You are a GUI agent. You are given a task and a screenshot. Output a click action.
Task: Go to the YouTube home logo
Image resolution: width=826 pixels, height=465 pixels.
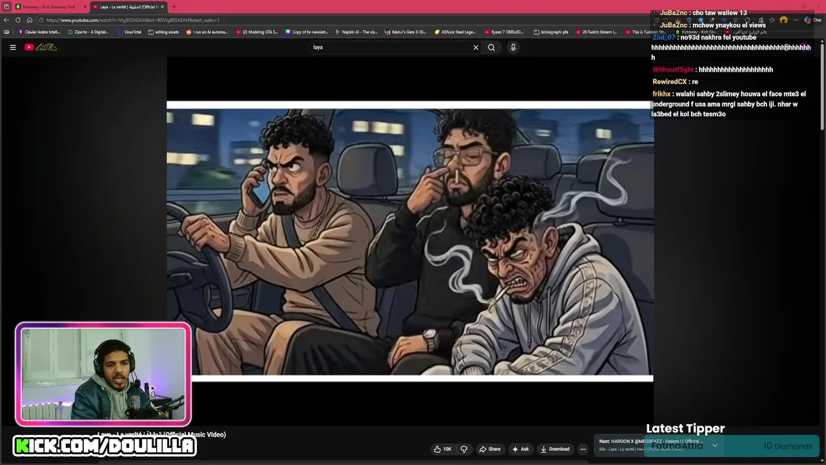pos(41,47)
